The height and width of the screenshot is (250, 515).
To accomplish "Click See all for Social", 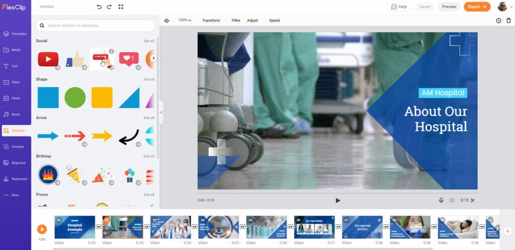I will point(149,41).
